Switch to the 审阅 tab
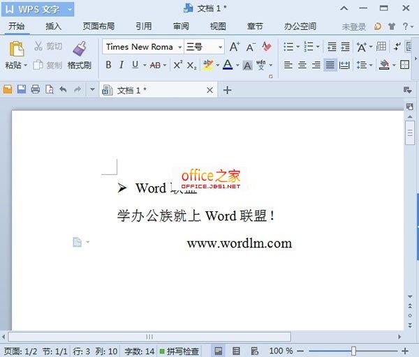 pos(181,26)
